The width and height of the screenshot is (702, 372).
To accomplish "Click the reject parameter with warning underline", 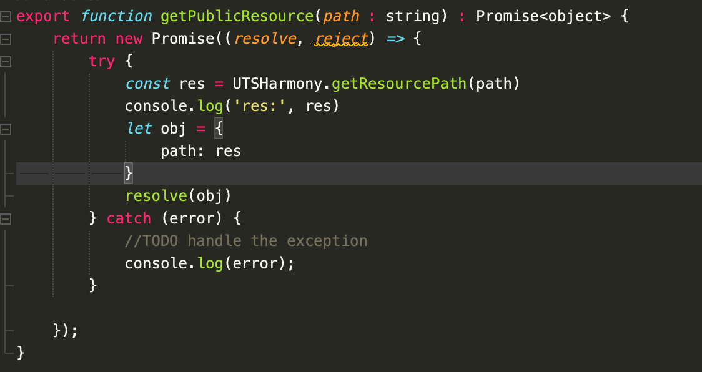I will 341,39.
